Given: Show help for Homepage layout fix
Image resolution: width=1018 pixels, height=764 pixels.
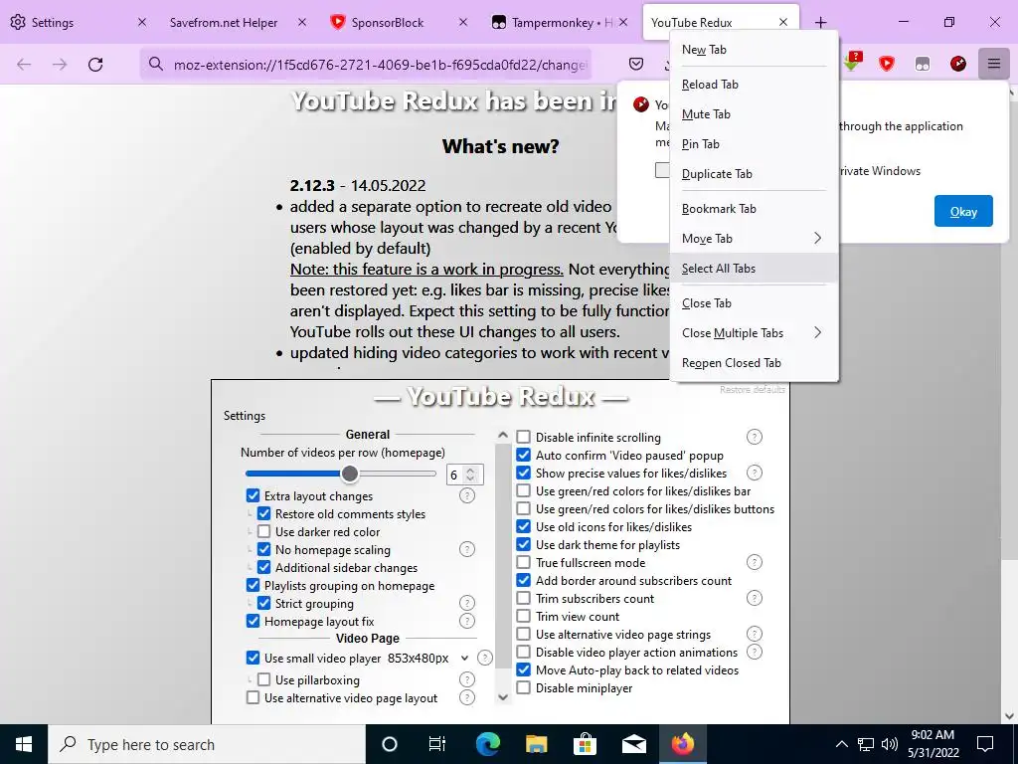Looking at the screenshot, I should click(x=467, y=621).
